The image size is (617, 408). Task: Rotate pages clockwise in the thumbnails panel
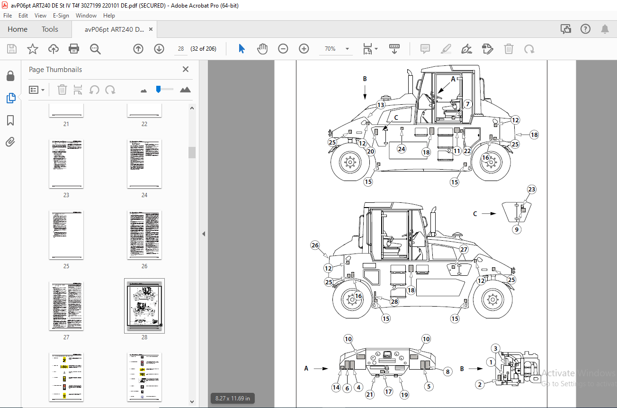click(110, 90)
